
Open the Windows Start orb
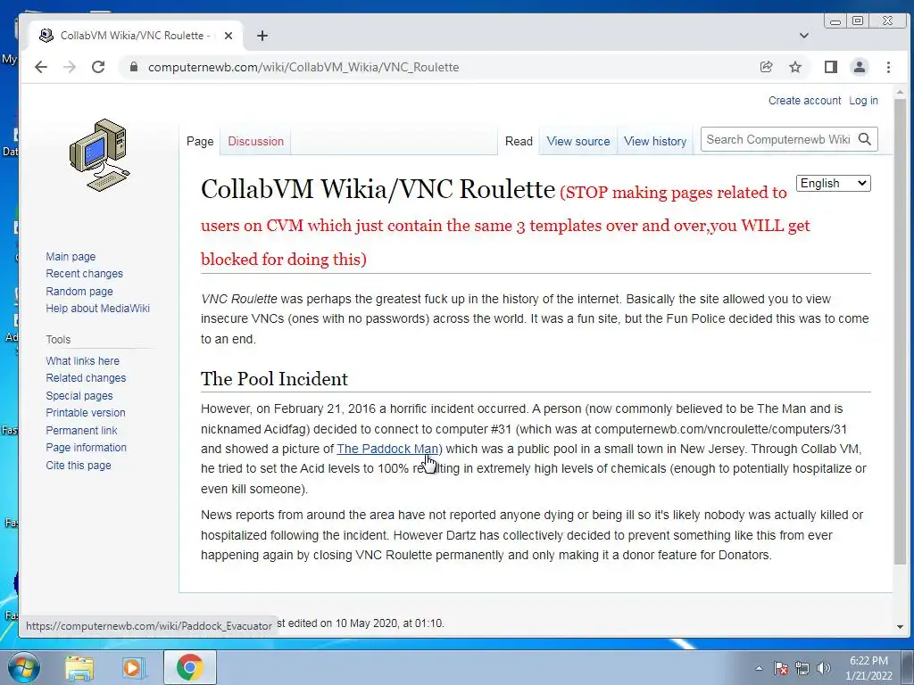(x=23, y=667)
